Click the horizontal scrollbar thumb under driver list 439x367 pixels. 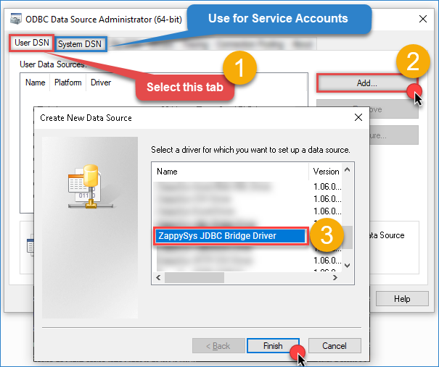pos(196,277)
